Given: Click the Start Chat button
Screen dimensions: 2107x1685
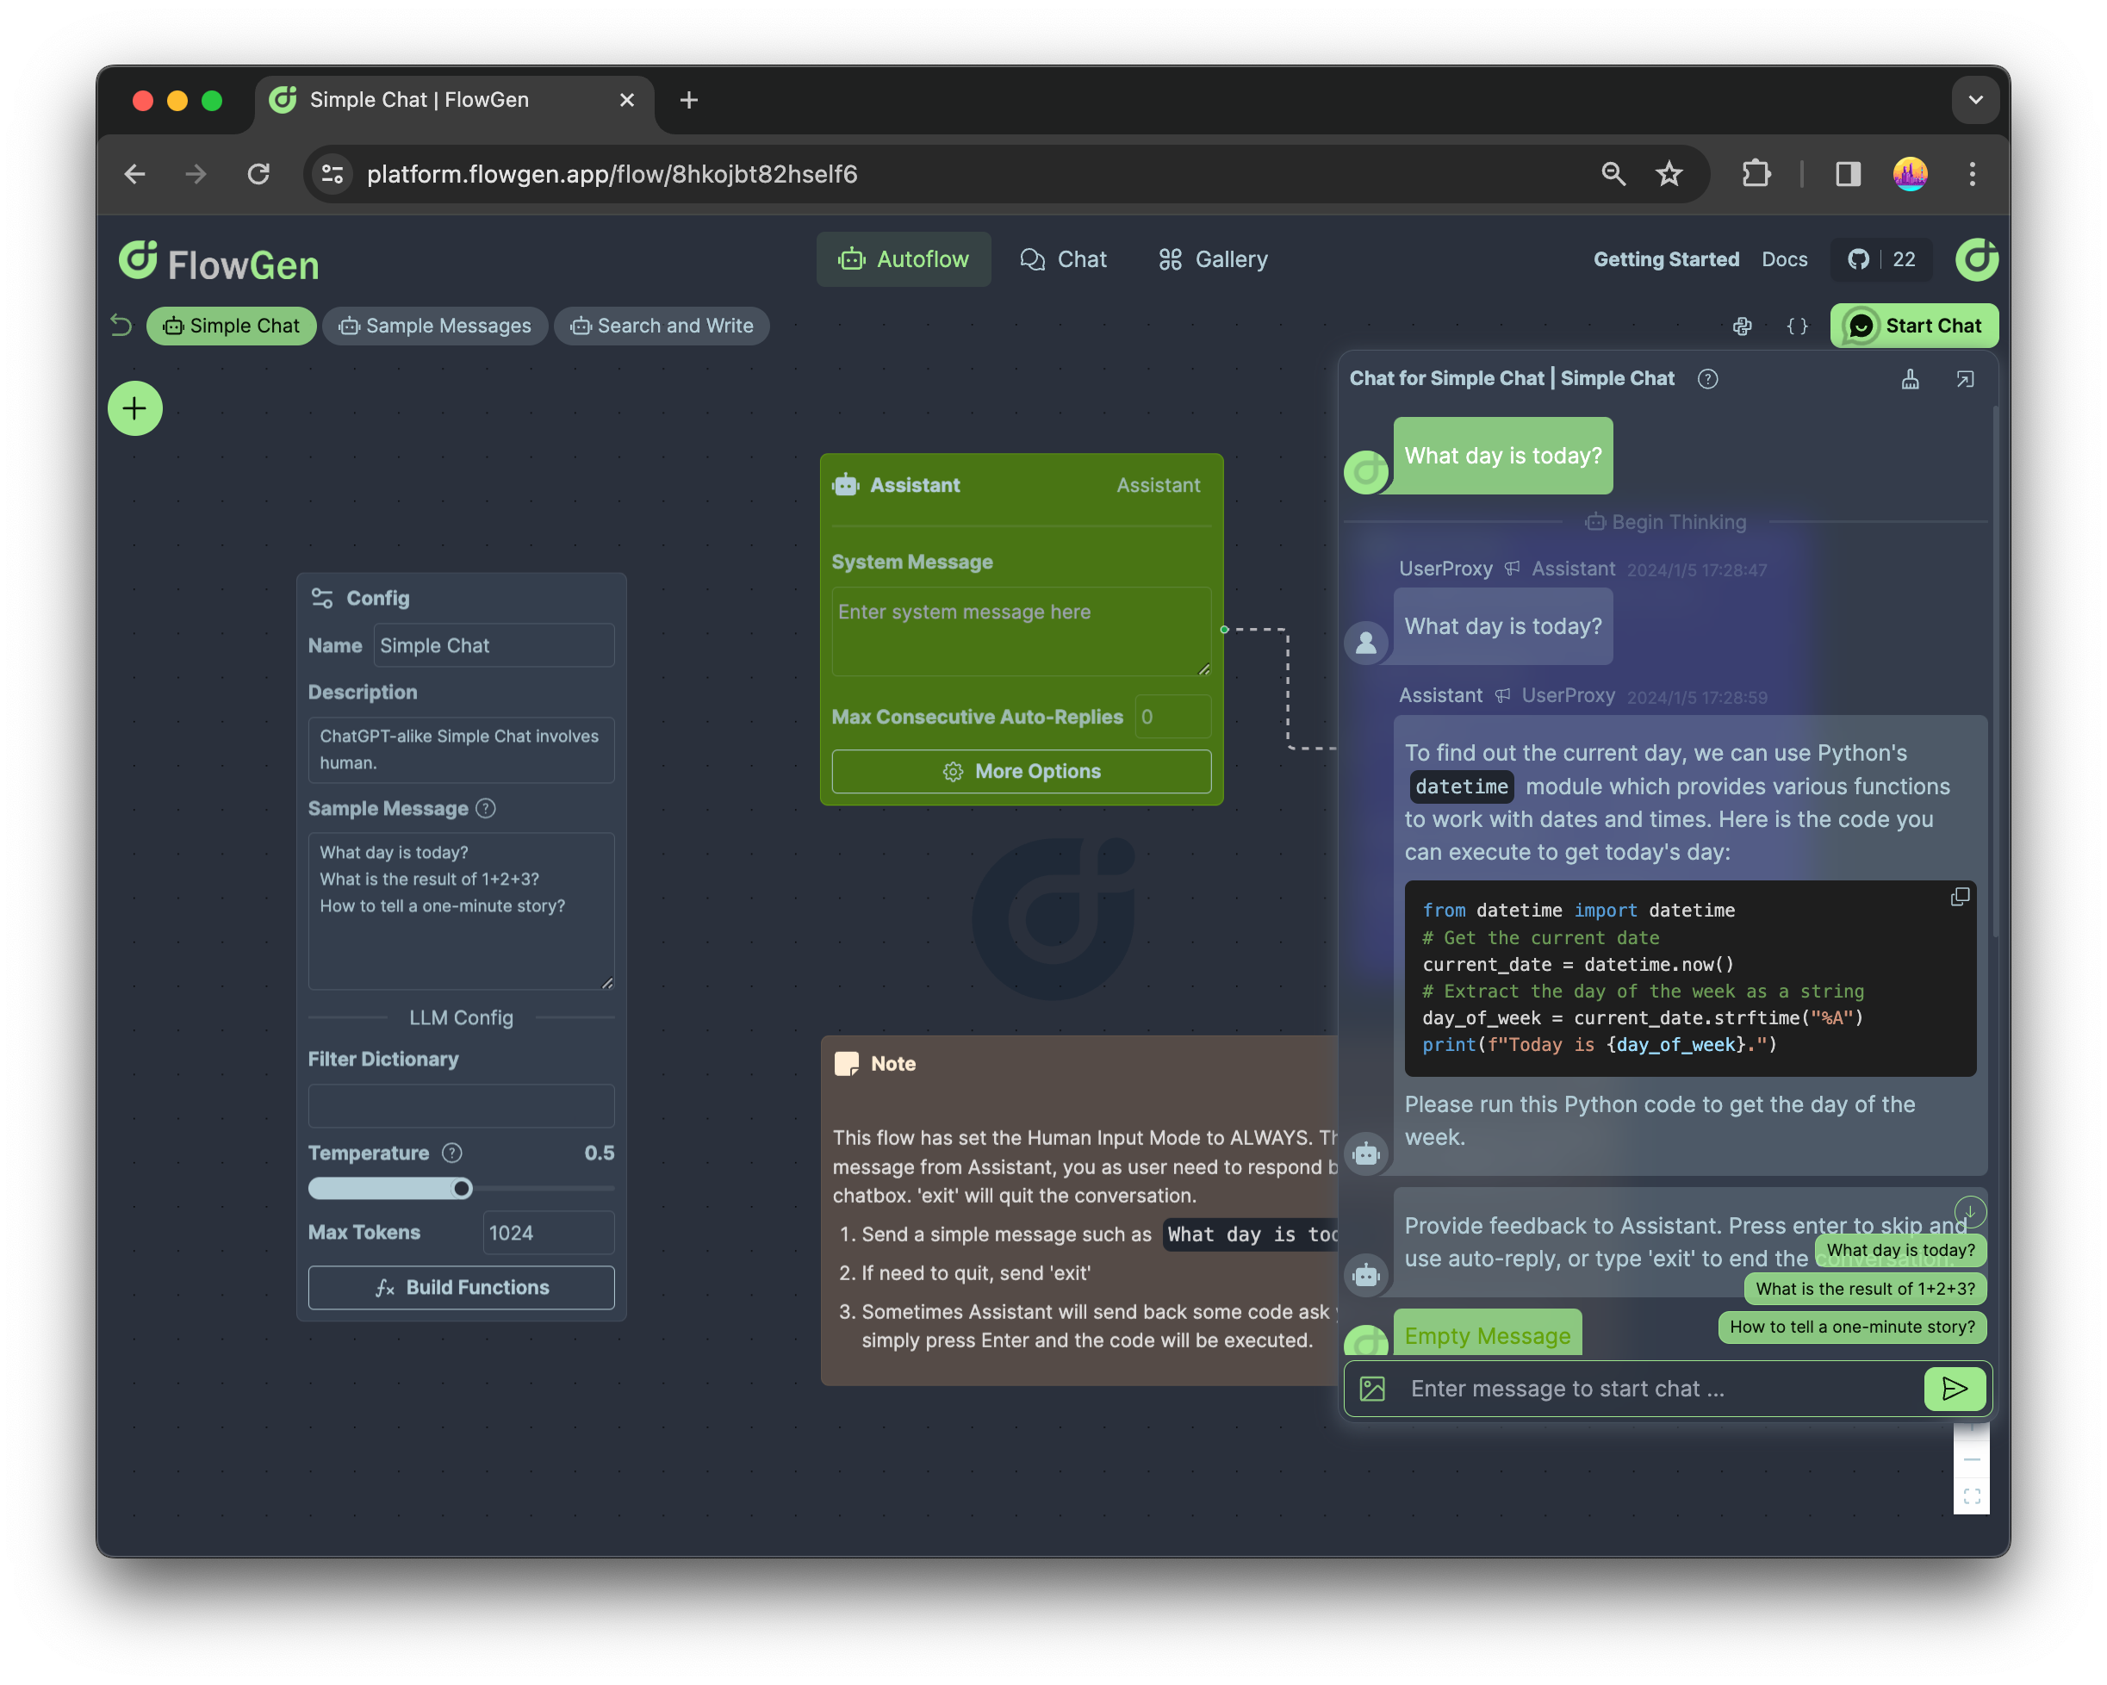Looking at the screenshot, I should 1913,326.
